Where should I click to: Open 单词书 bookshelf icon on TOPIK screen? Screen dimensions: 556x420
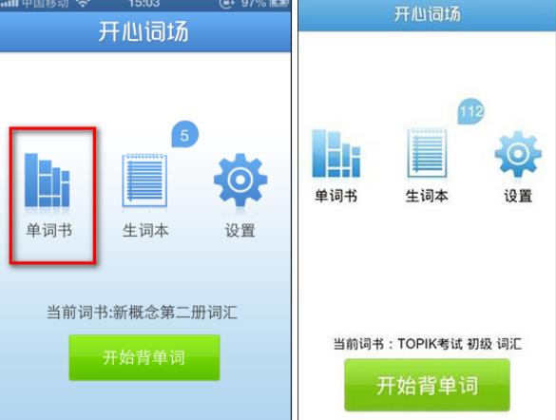pos(336,154)
